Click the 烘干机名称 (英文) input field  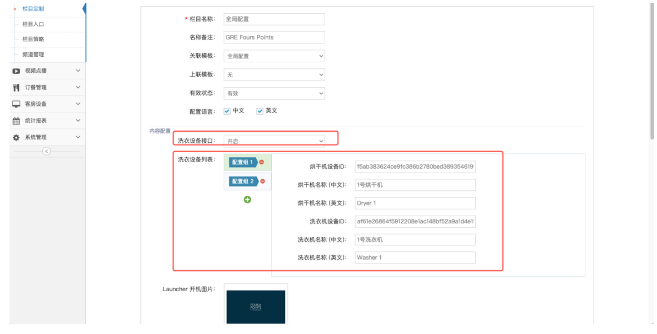pos(415,203)
